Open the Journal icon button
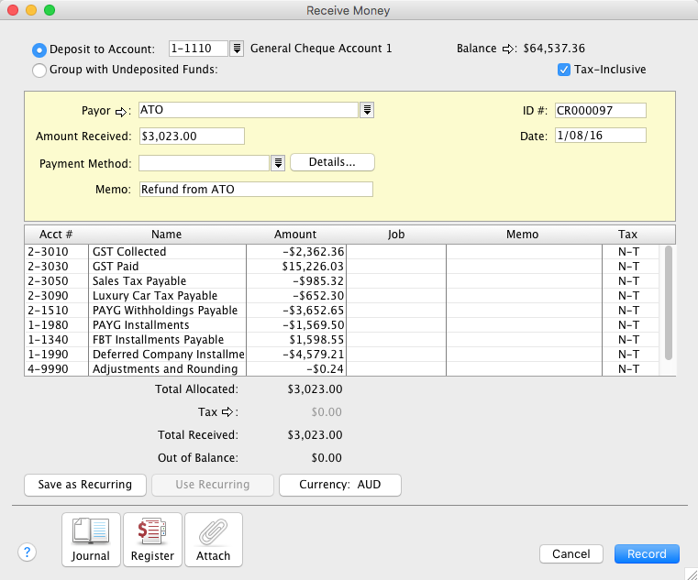Image resolution: width=698 pixels, height=580 pixels. [90, 540]
